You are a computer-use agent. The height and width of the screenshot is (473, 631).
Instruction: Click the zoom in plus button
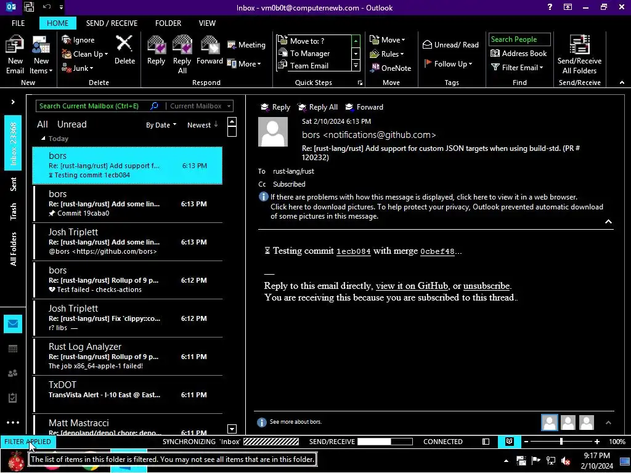coord(596,442)
